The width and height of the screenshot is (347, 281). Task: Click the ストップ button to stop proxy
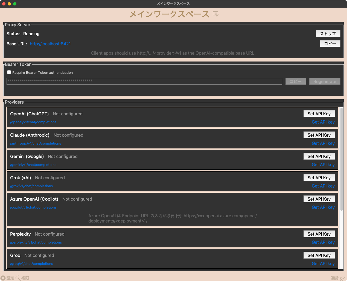point(328,33)
